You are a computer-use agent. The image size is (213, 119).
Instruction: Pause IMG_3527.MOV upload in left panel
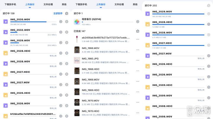(x=67, y=85)
